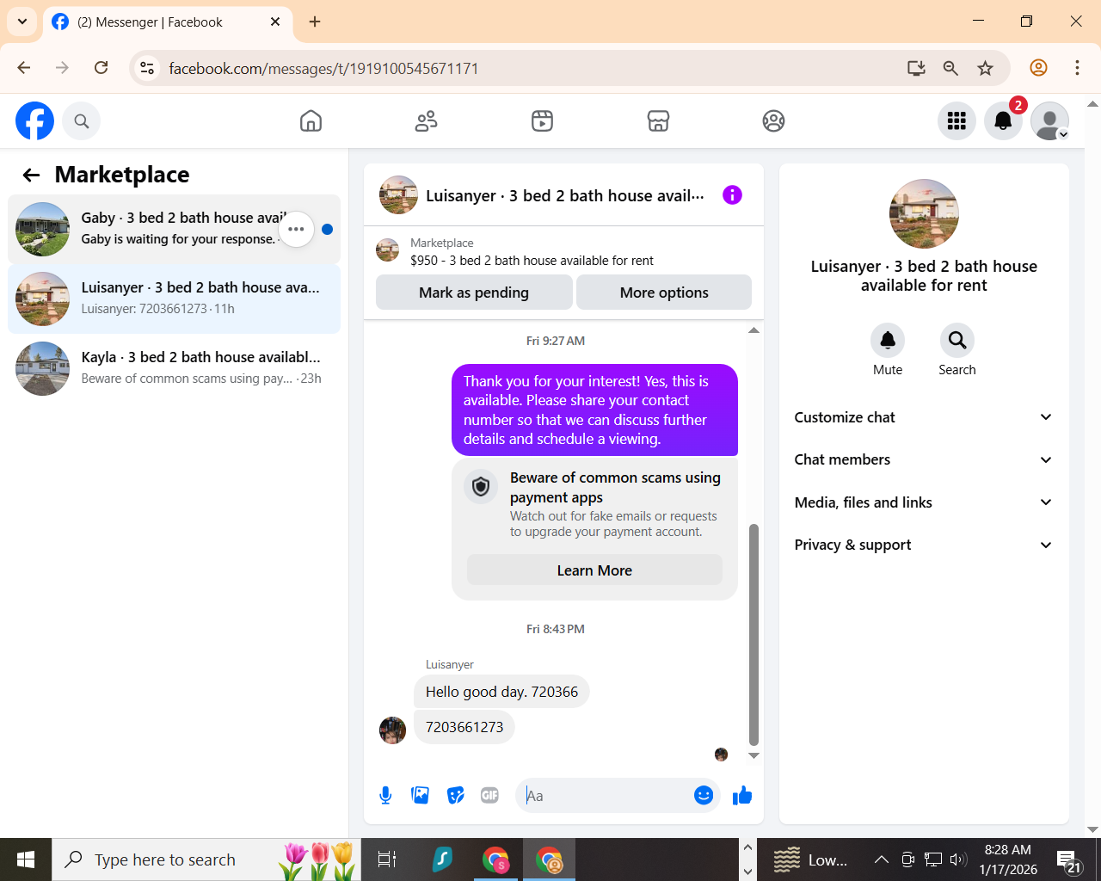Viewport: 1101px width, 881px height.
Task: Open Chrome profile icon in toolbar
Action: [1038, 68]
